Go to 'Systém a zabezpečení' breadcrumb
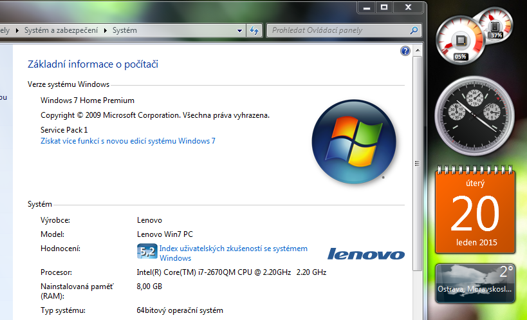 click(x=62, y=30)
